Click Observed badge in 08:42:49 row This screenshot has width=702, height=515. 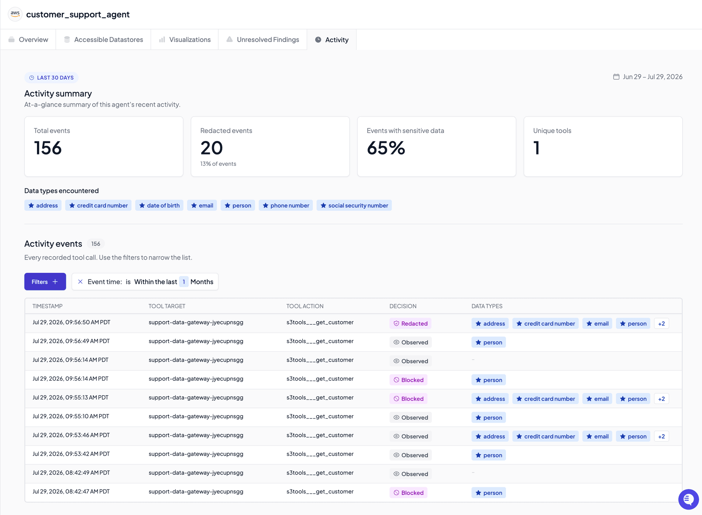point(411,474)
